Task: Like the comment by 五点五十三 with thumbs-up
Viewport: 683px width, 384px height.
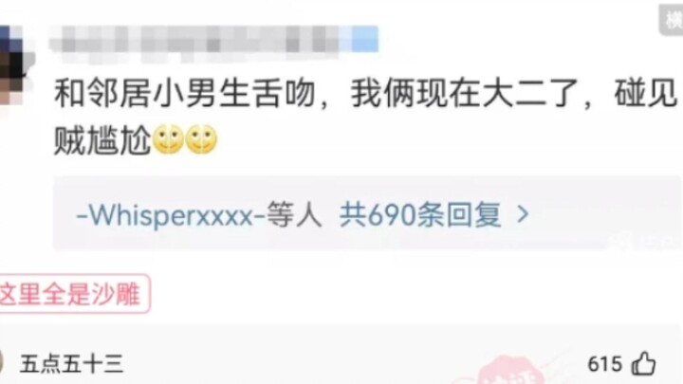Action: [x=644, y=363]
